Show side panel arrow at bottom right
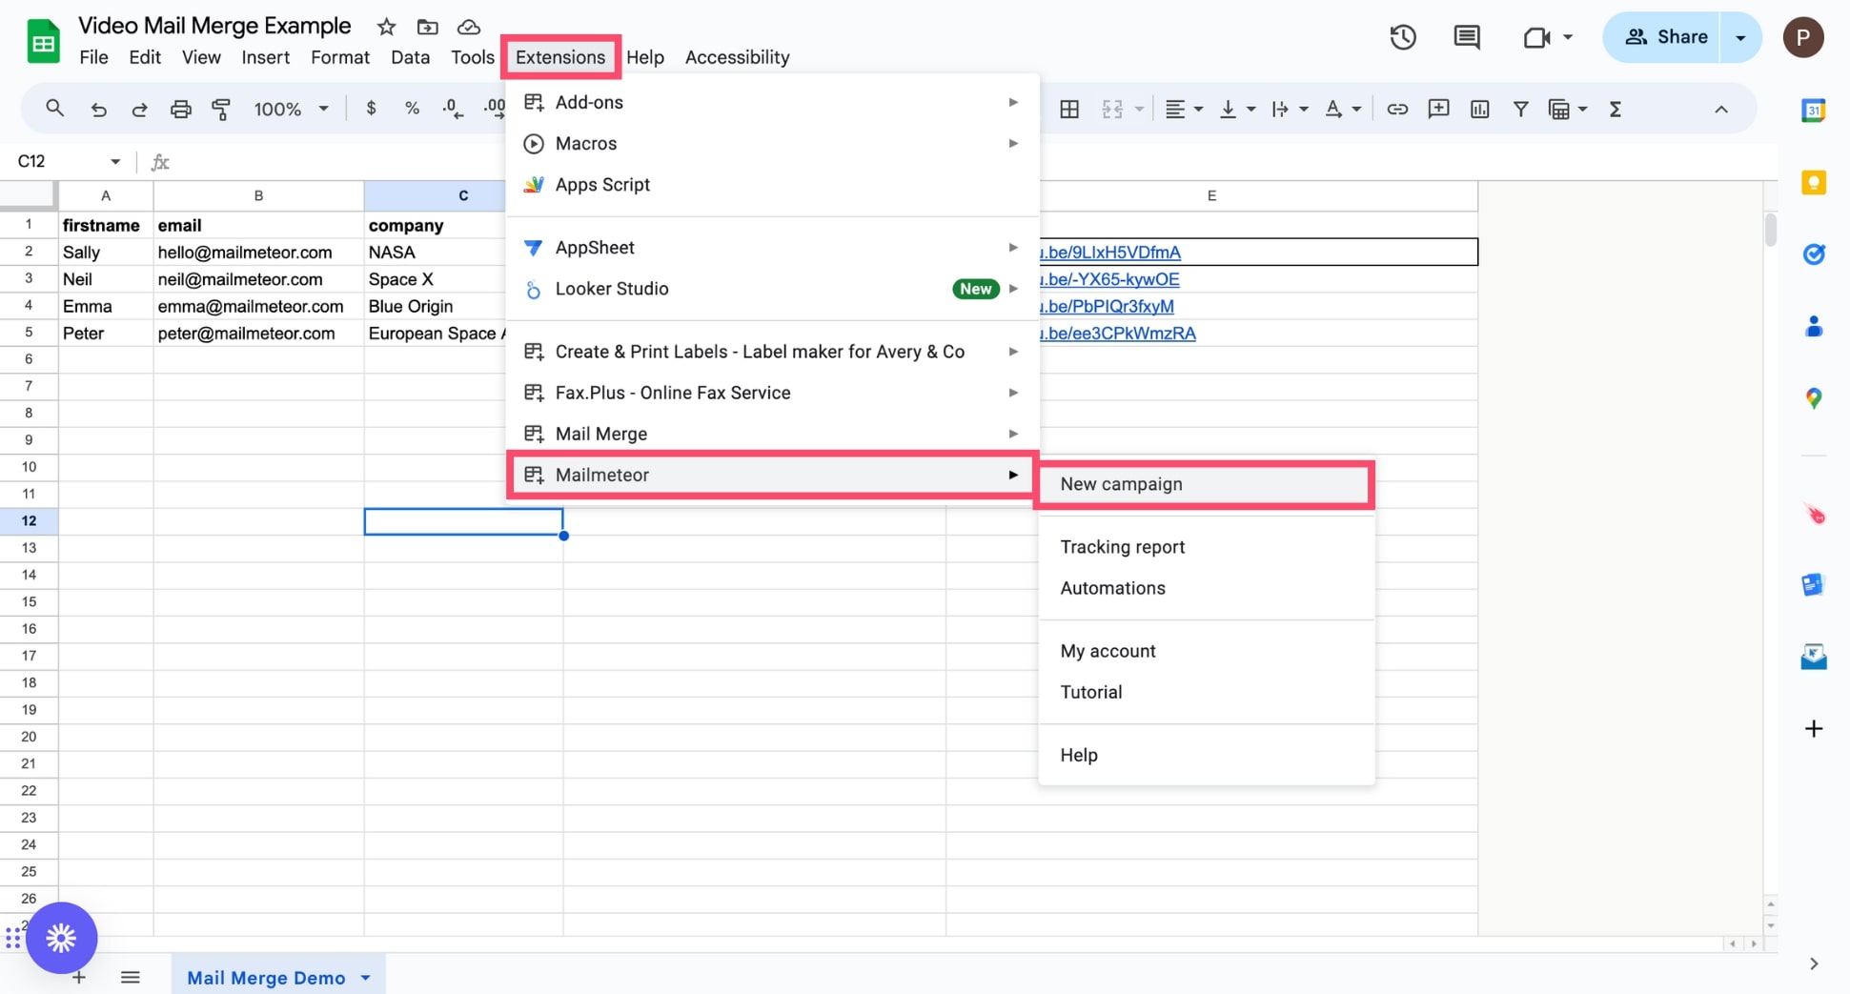Viewport: 1850px width, 994px height. 1813,964
